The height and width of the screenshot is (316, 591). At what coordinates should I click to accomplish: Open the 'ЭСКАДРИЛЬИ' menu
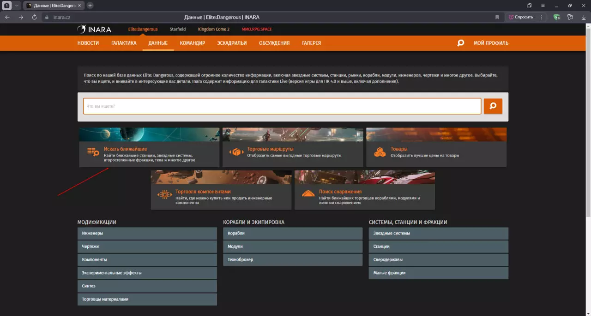tap(232, 43)
